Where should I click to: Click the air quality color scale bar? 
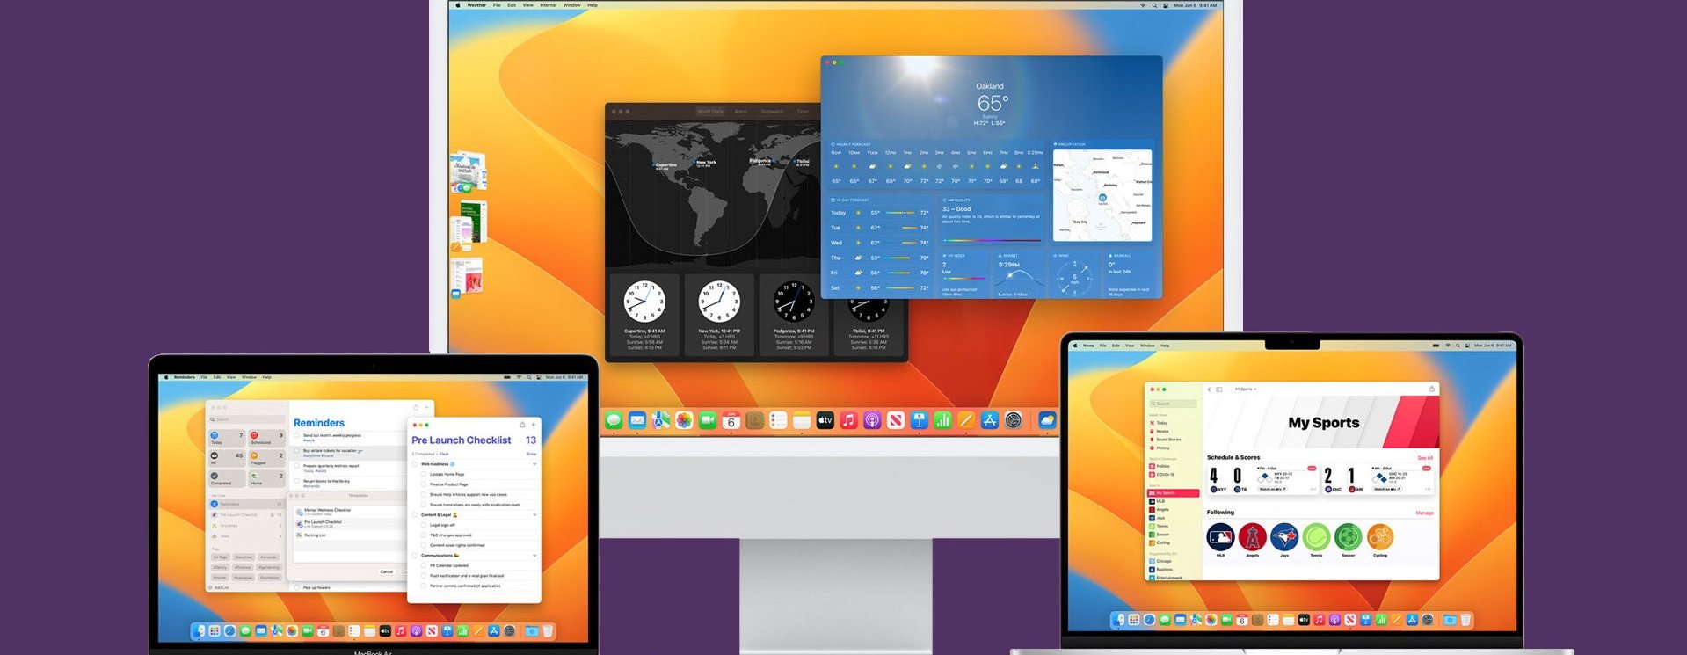(992, 240)
